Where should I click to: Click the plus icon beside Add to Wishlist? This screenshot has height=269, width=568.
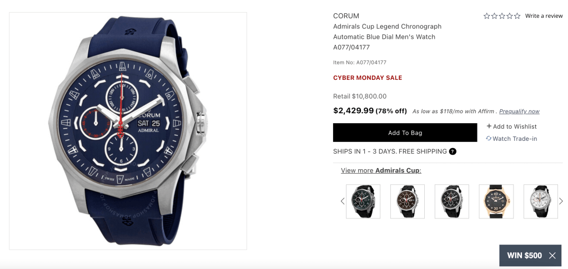(x=489, y=126)
